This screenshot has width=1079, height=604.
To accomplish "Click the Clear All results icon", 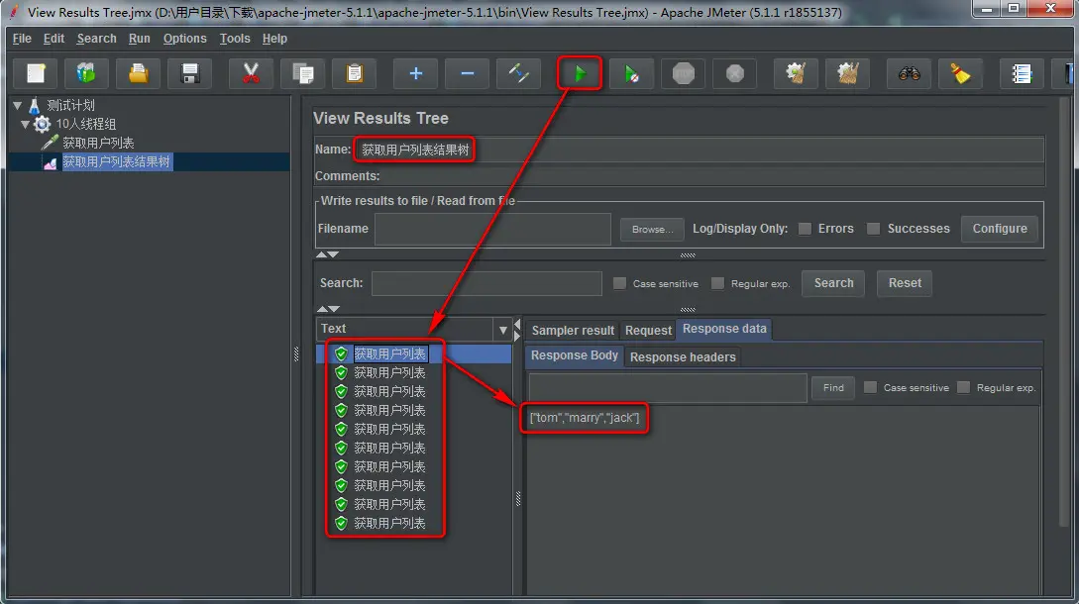I will tap(848, 73).
